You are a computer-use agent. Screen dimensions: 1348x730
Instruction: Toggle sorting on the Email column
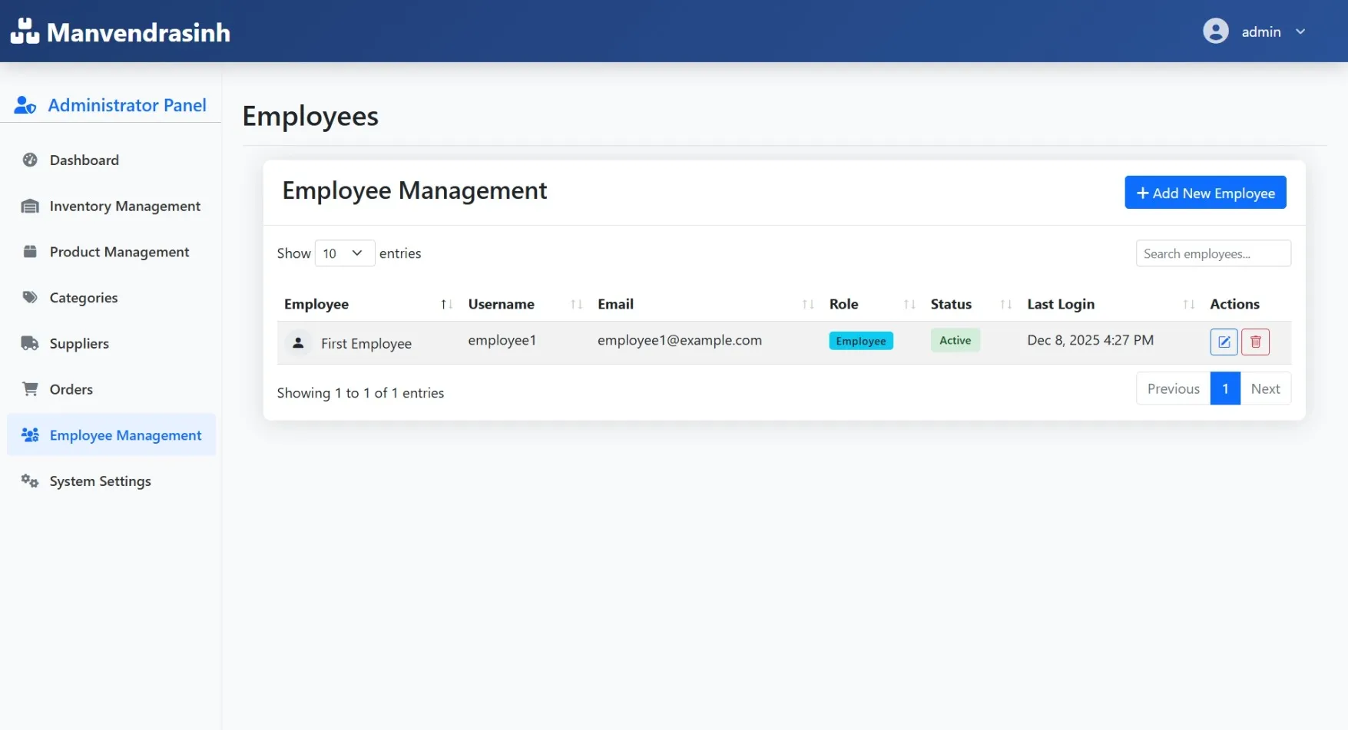pyautogui.click(x=806, y=304)
